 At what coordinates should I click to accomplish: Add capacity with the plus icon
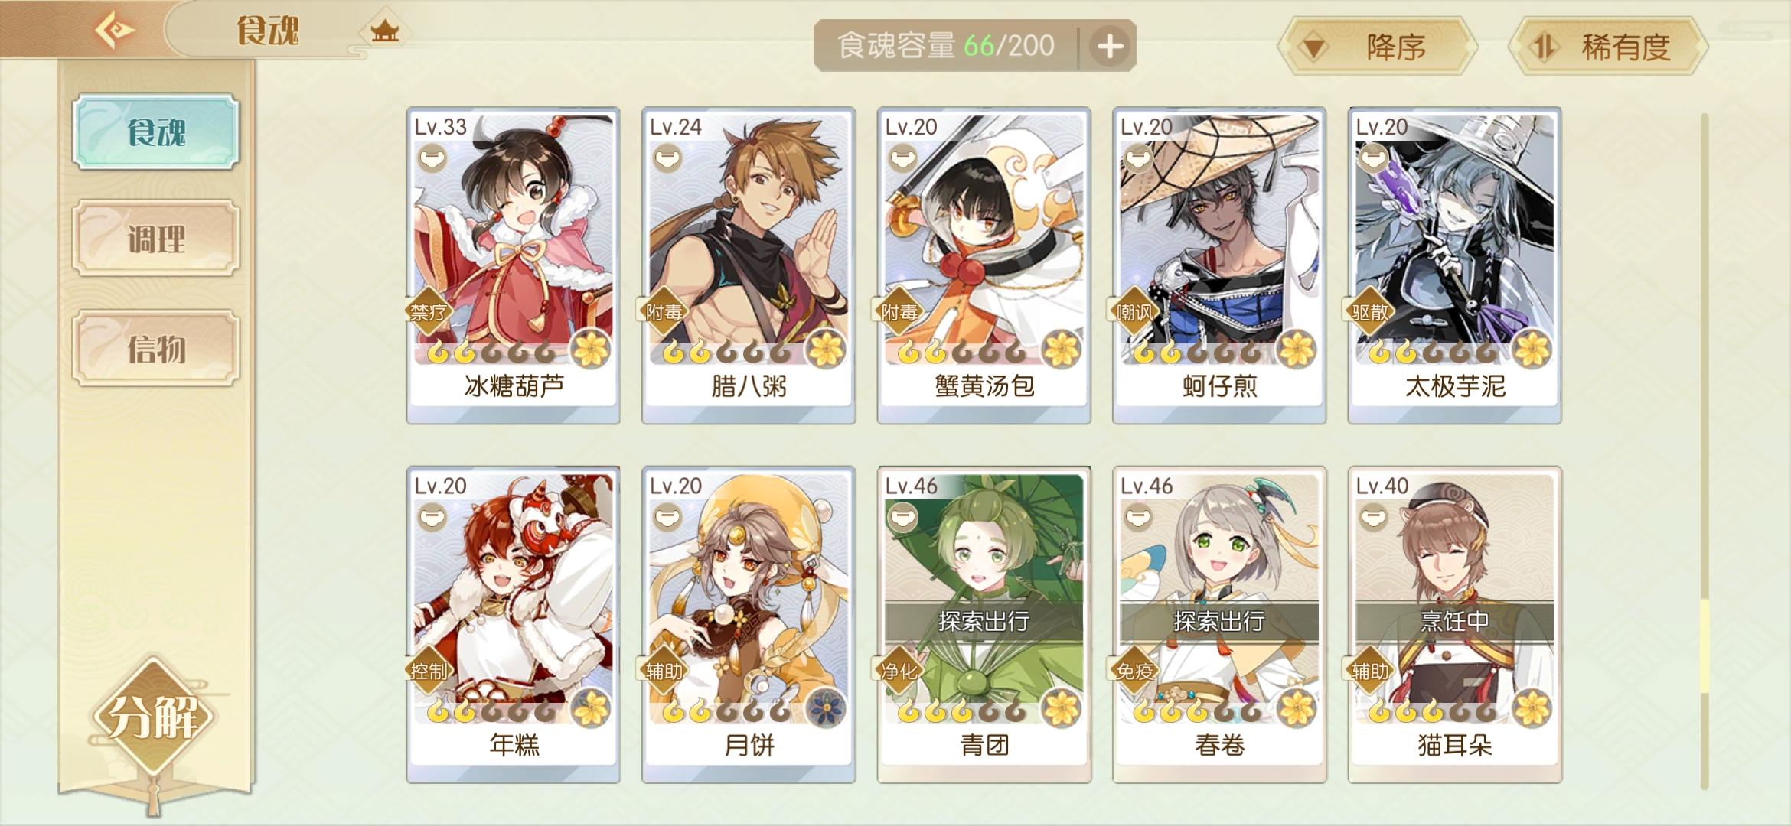[x=1110, y=46]
